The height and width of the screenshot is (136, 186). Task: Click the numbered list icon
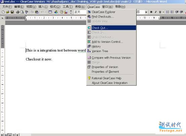168,12
